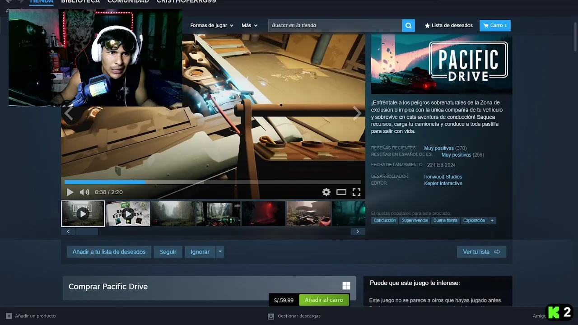The width and height of the screenshot is (578, 325).
Task: Select the Exploración tag
Action: coord(474,221)
